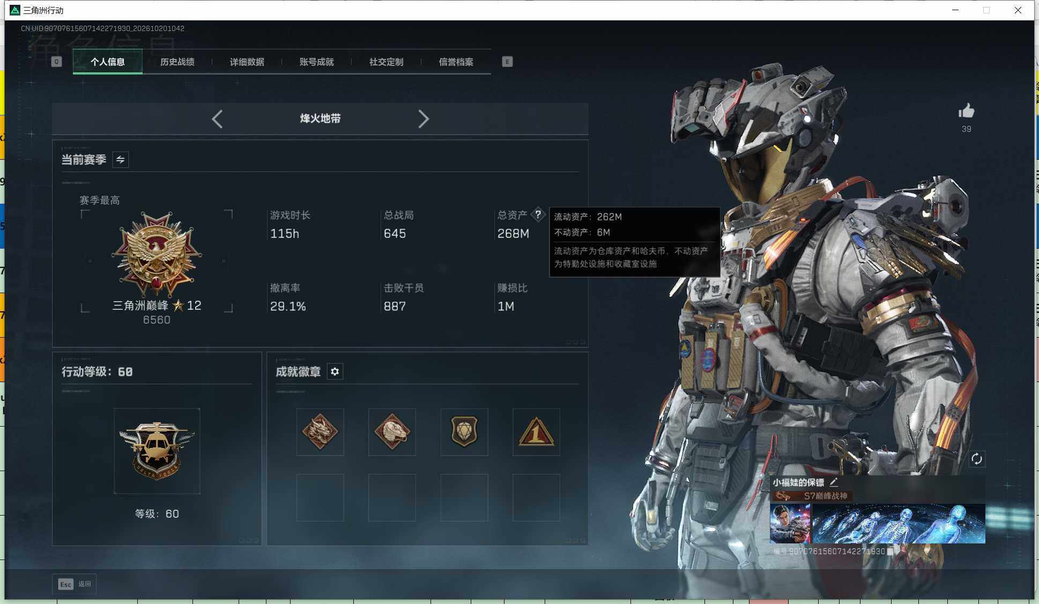Open the 历史战绩 tab
1039x604 pixels.
pyautogui.click(x=177, y=62)
